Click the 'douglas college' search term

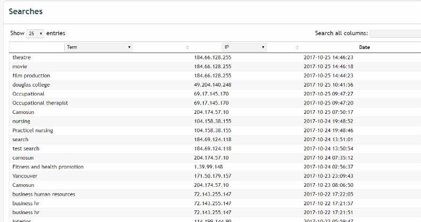tap(31, 84)
